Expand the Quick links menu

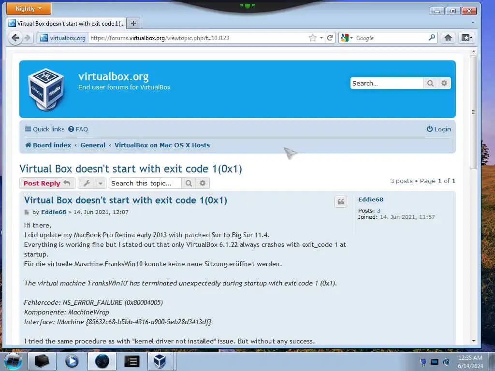pyautogui.click(x=44, y=129)
